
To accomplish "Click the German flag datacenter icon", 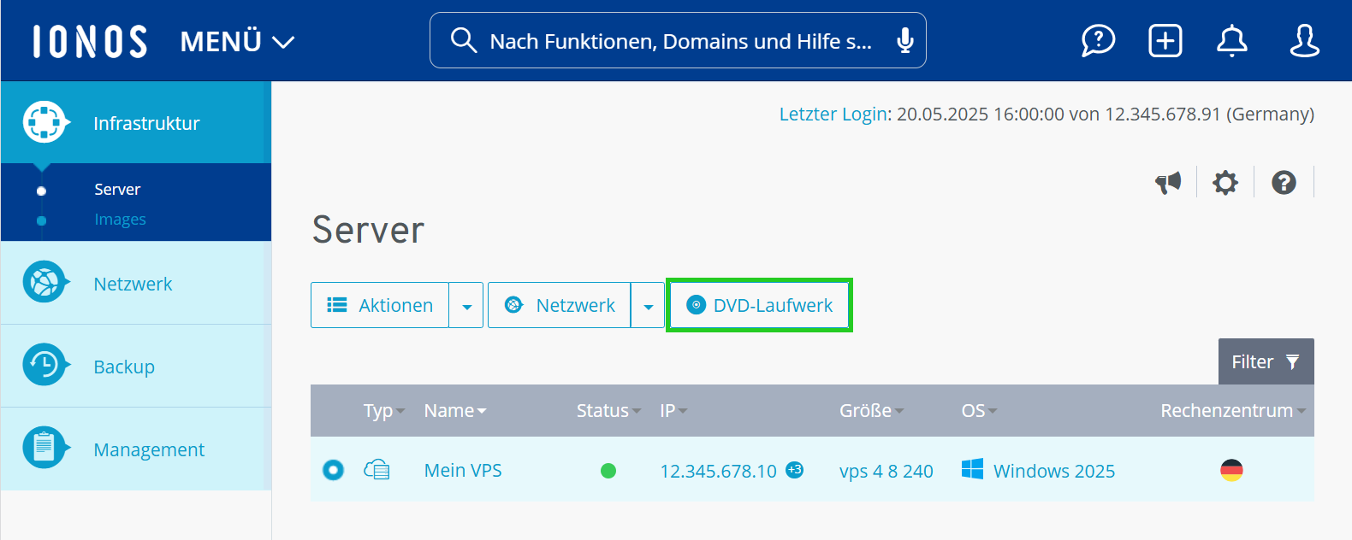I will pos(1231,470).
